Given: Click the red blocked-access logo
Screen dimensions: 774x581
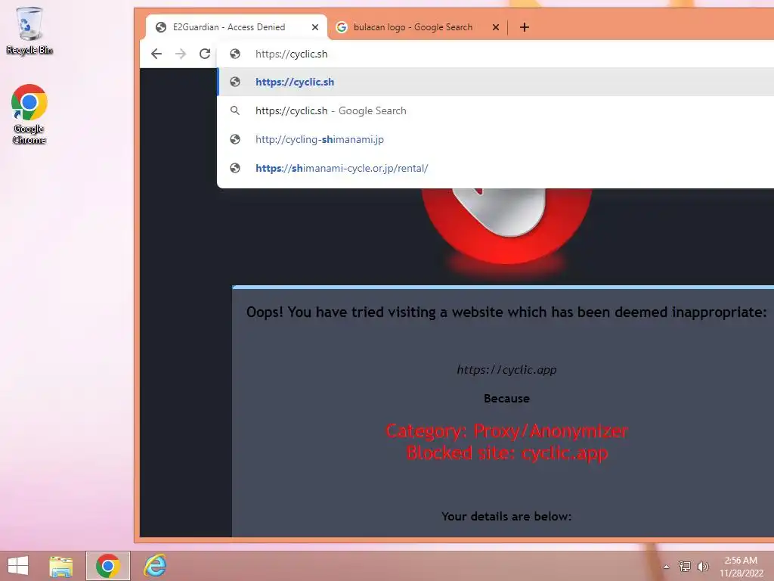Looking at the screenshot, I should (506, 228).
